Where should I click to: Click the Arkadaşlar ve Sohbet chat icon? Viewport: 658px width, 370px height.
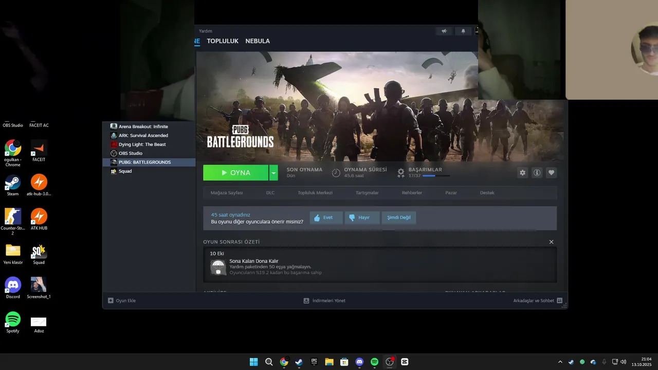[x=560, y=301]
